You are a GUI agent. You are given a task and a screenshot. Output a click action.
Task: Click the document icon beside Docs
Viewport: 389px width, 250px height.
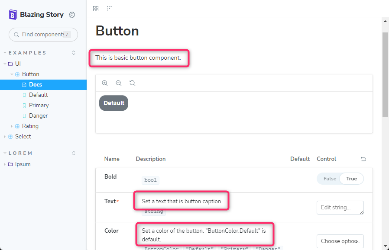coord(24,85)
